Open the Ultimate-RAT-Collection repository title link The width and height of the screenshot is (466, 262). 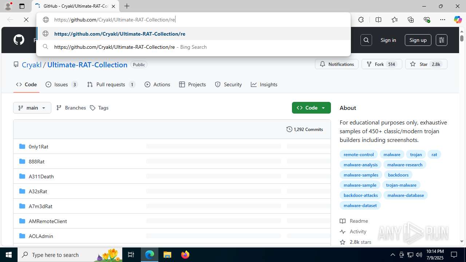tap(87, 64)
